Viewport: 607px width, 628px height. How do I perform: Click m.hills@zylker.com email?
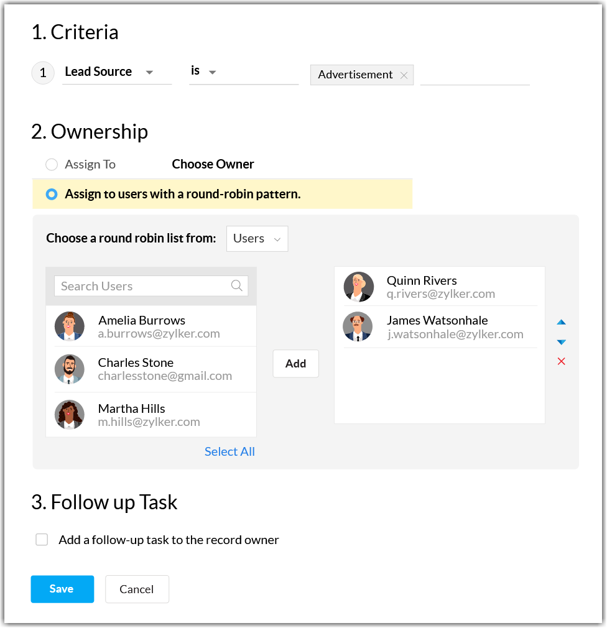pos(149,422)
